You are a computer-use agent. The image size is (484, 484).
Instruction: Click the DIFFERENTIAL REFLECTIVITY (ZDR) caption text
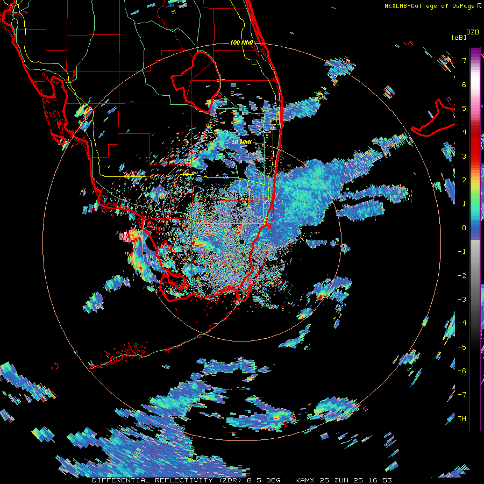(167, 480)
